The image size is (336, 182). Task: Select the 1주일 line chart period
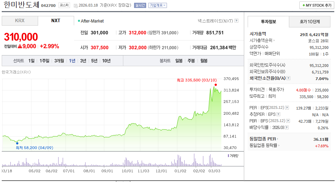coord(44,61)
